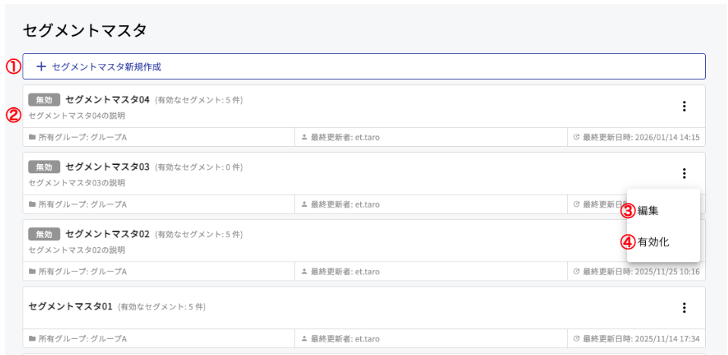Viewport: 728px width, 355px height.
Task: Open the three-dot menu for セグメントマスタ04
Action: [x=683, y=106]
